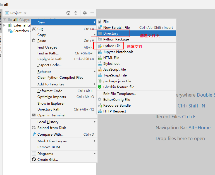215x175 pixels.
Task: Expand the Diagrams submenu arrow
Action: [x=94, y=154]
